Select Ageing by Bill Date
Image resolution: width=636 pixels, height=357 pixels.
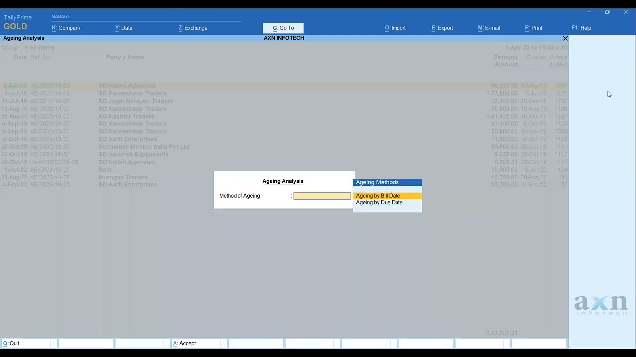click(x=388, y=196)
